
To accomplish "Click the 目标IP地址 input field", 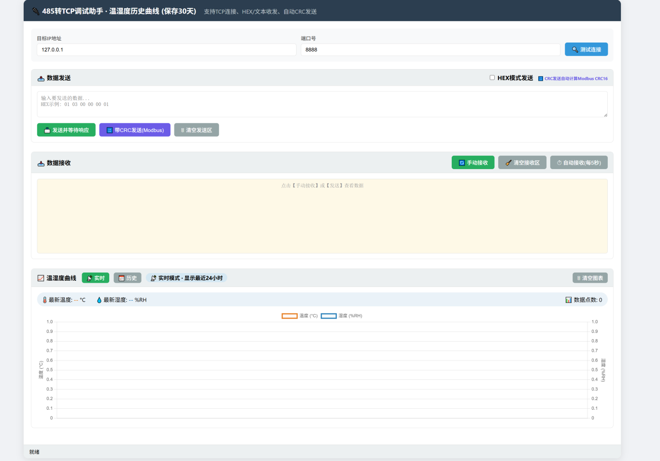I will [166, 50].
